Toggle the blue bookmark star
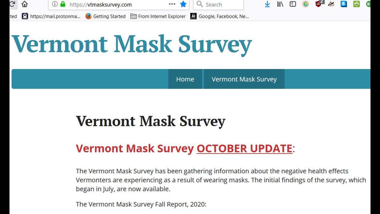The height and width of the screenshot is (214, 380). [183, 4]
